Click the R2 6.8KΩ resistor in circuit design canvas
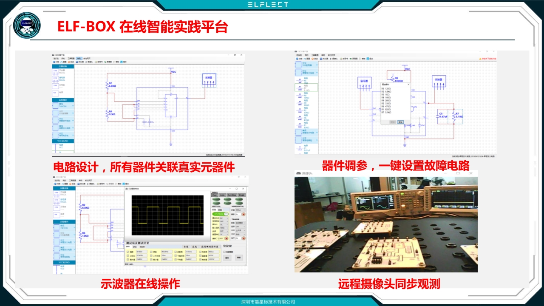 coord(111,86)
